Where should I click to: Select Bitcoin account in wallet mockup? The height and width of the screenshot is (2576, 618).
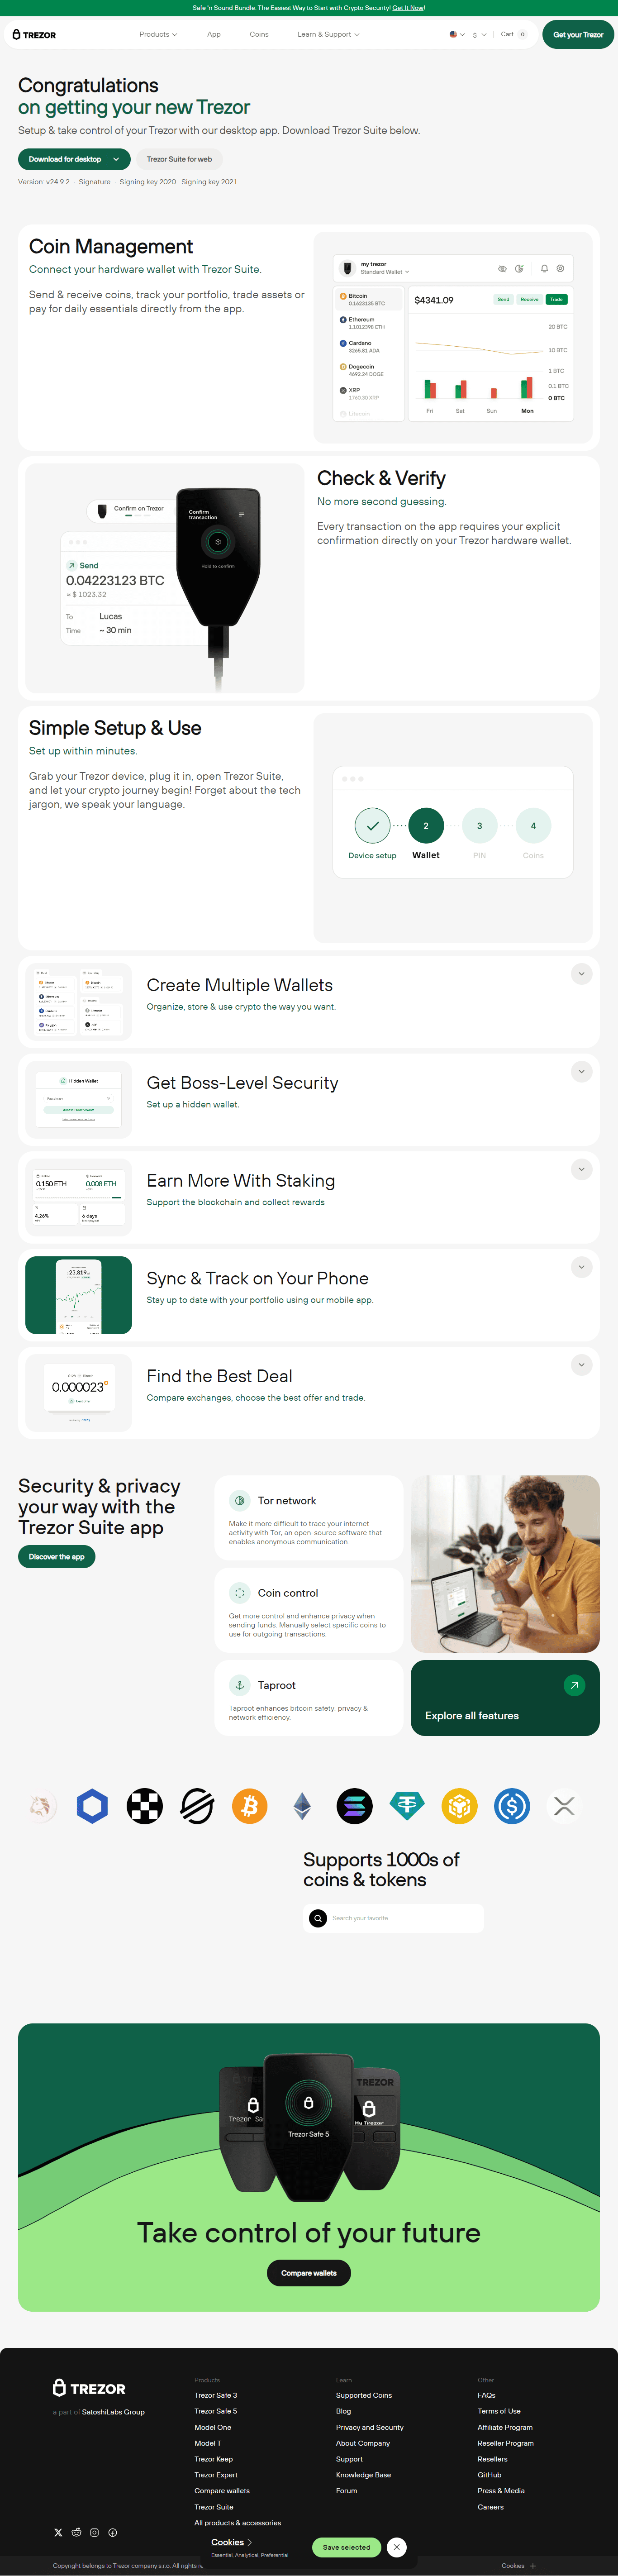click(369, 299)
